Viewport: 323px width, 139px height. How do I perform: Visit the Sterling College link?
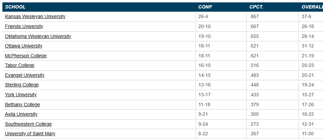click(22, 85)
